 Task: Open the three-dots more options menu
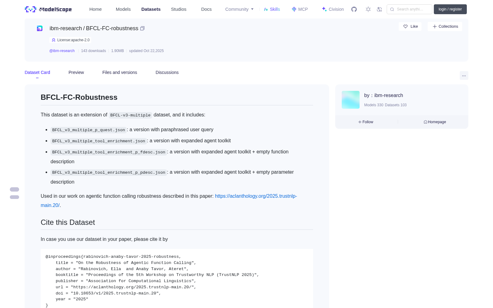[x=464, y=75]
